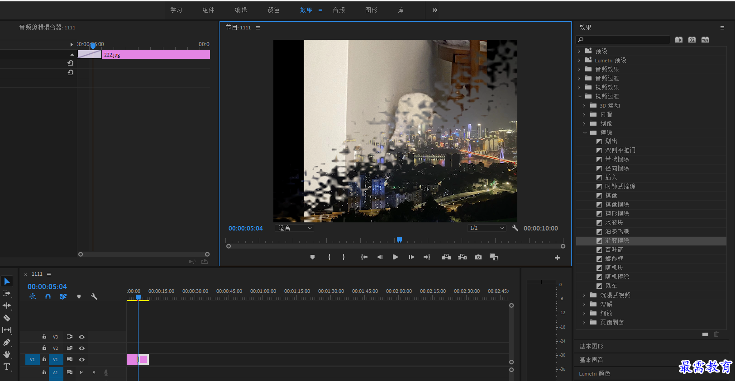Screen dimensions: 735x381
Task: Open the 适合 zoom level dropdown
Action: [295, 228]
